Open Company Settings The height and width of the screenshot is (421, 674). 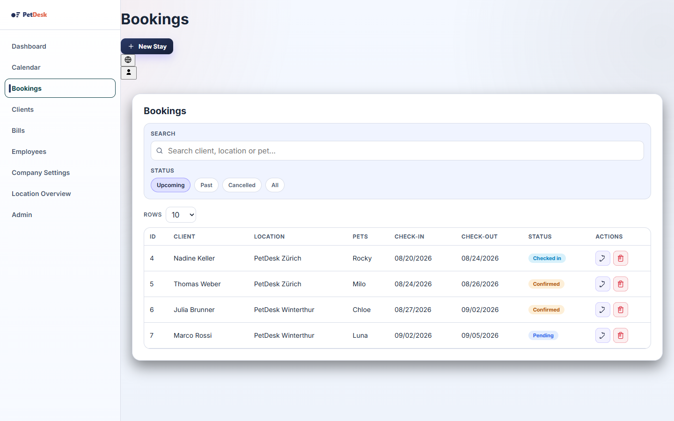click(x=60, y=173)
